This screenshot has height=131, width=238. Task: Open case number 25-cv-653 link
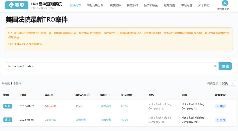(51, 120)
